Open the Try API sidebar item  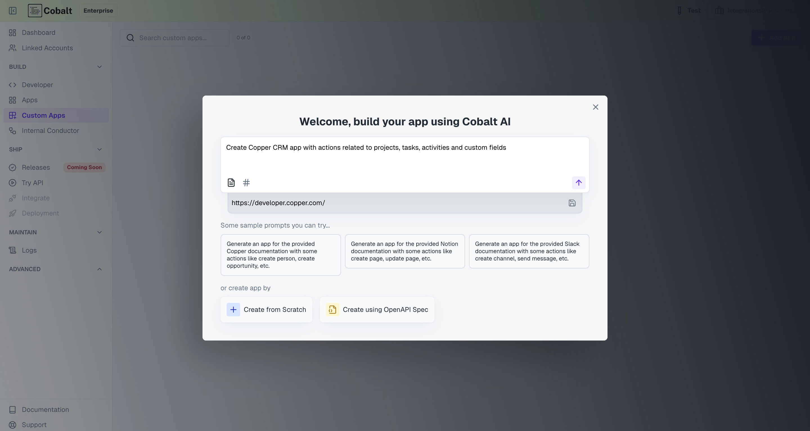(32, 183)
